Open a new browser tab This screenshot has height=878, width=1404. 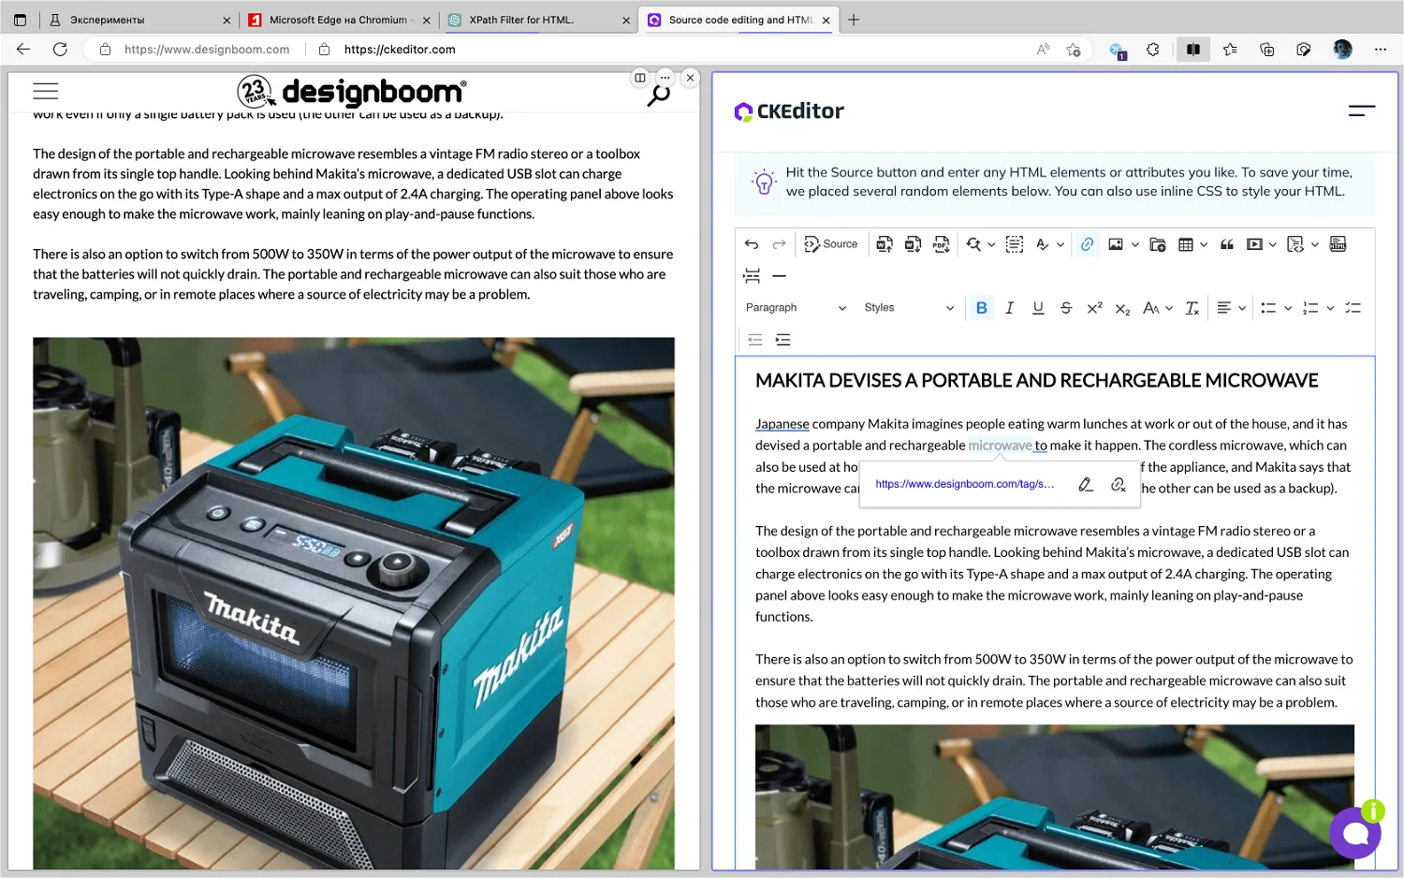(854, 20)
